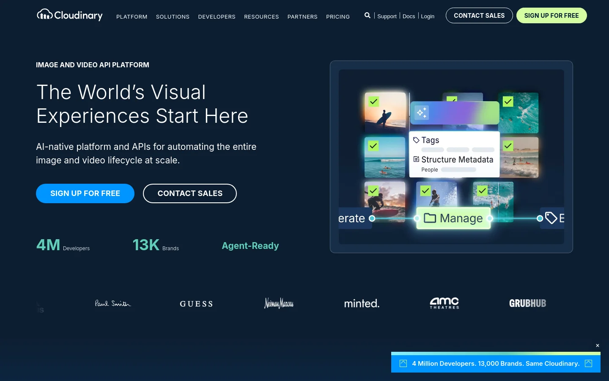The image size is (609, 381).
Task: Close the announcement banner with X
Action: coord(598,345)
